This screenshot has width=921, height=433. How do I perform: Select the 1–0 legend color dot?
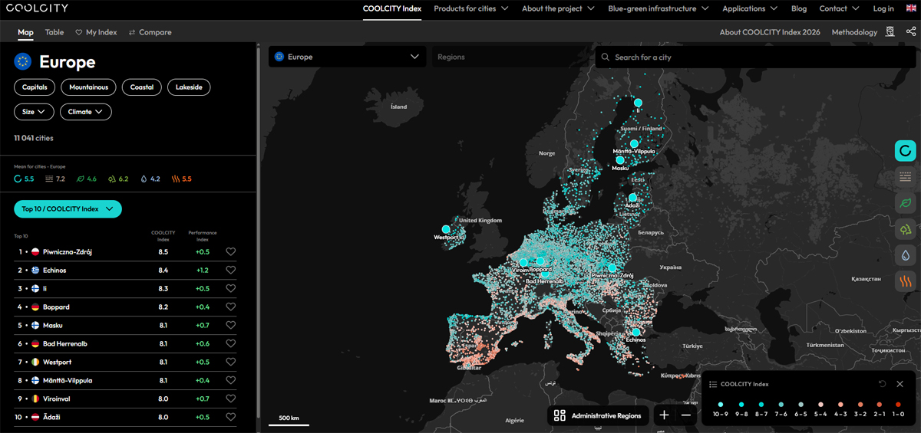tap(899, 403)
